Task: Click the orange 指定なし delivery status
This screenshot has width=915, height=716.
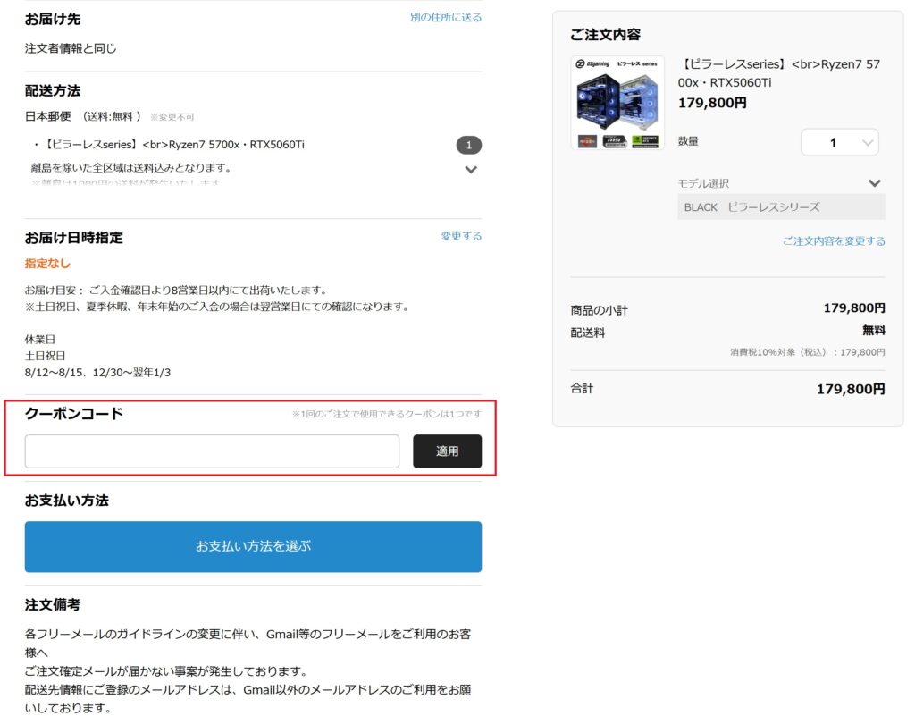Action: [x=47, y=264]
